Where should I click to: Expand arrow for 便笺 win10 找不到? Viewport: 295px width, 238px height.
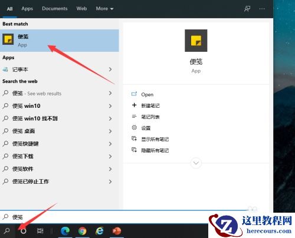(110, 118)
